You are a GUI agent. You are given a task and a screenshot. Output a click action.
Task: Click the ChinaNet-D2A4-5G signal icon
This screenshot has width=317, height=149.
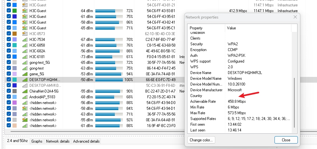pyautogui.click(x=25, y=91)
